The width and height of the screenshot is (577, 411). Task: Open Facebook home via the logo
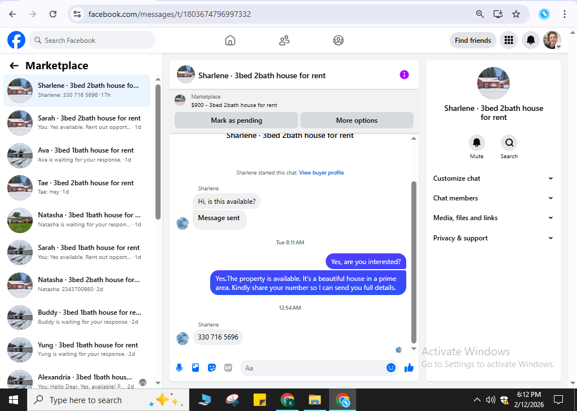pos(16,40)
